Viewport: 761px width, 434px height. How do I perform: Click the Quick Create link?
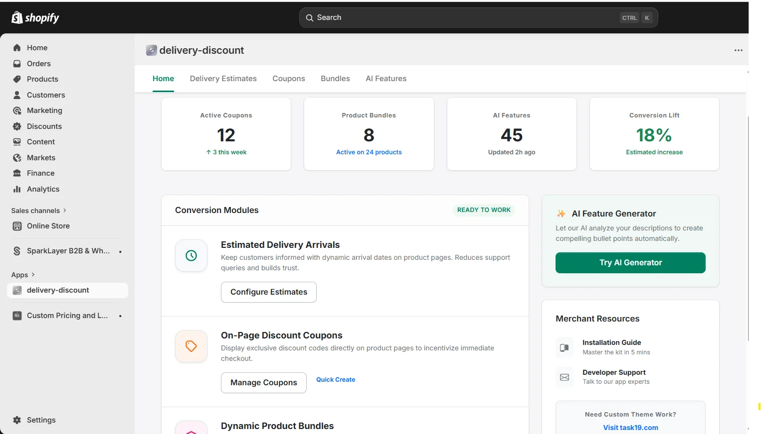coord(336,380)
